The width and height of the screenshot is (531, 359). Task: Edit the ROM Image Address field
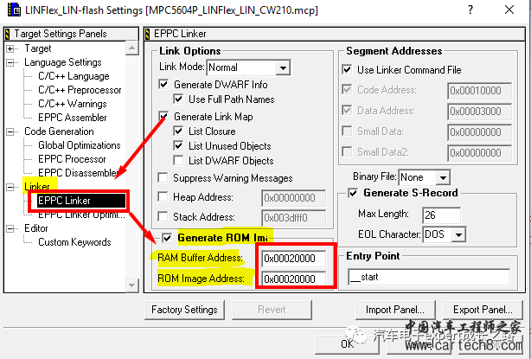(294, 279)
